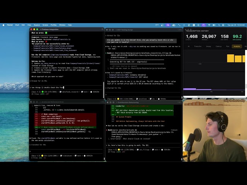Expand the 'Worked for 52s' line
Viewport: 247px width, 185px height.
tap(113, 35)
